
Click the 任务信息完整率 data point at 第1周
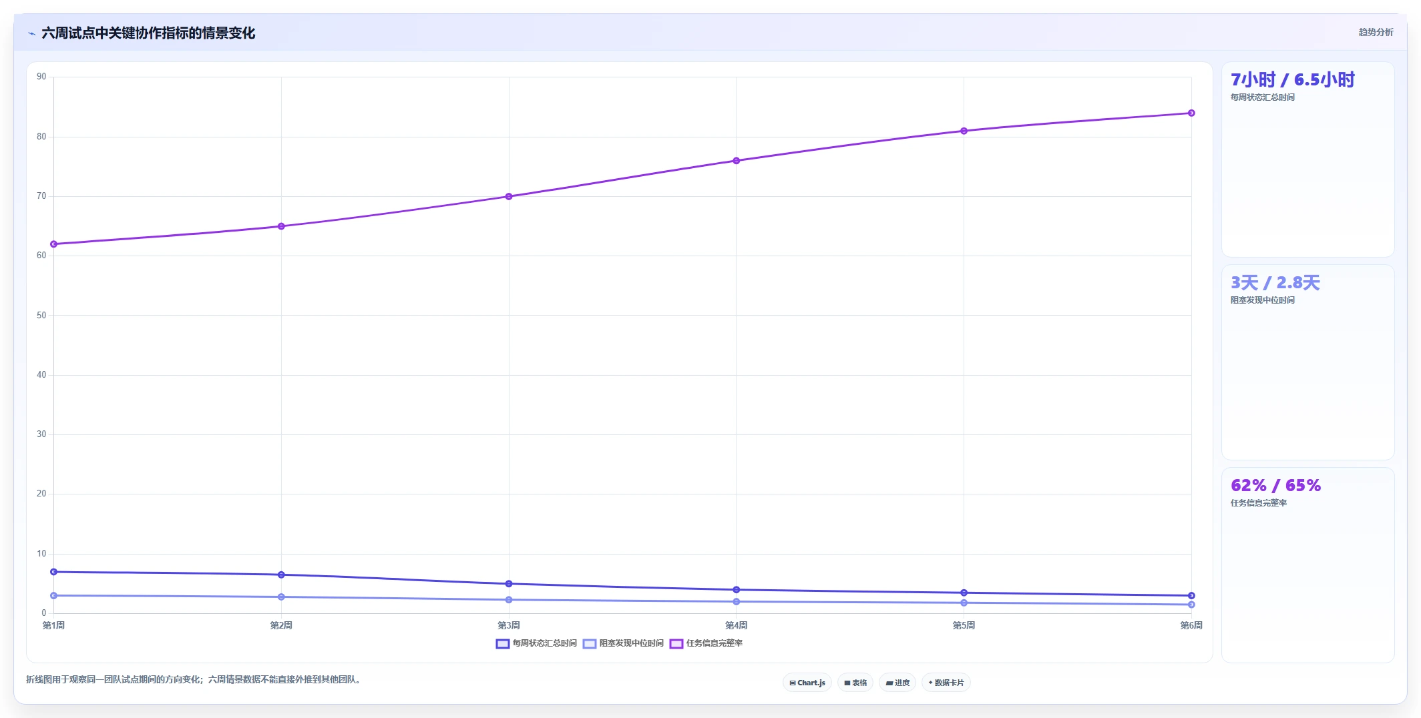53,244
